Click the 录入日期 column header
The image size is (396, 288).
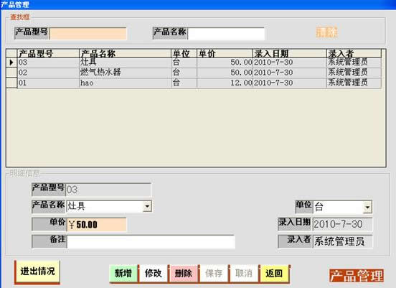[290, 53]
